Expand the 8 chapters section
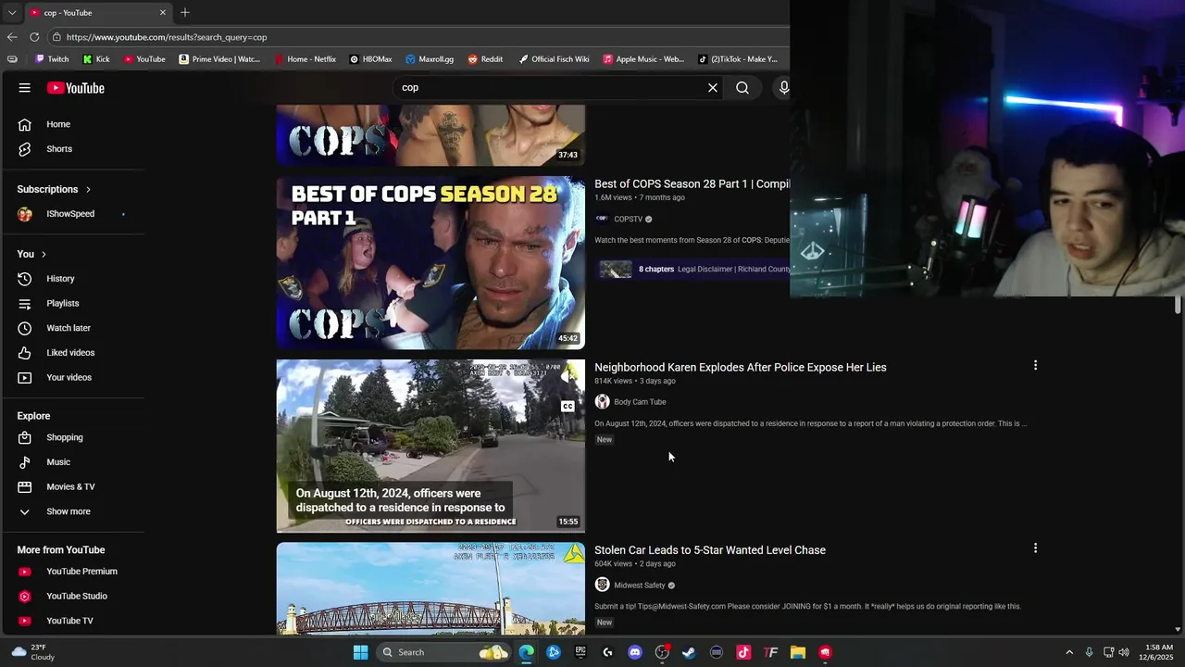 692,270
